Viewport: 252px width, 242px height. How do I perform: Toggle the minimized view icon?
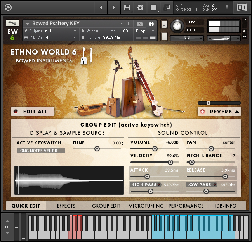[167, 7]
